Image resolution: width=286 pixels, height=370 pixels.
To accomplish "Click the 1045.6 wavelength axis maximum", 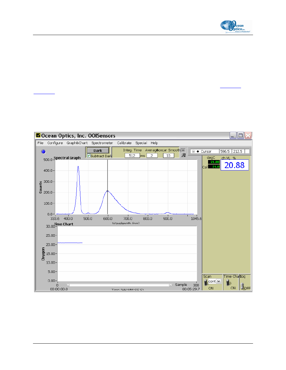I will coord(196,219).
